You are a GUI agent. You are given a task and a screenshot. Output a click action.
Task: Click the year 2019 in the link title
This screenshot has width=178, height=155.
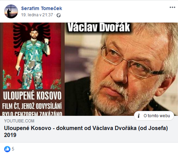pyautogui.click(x=10, y=135)
